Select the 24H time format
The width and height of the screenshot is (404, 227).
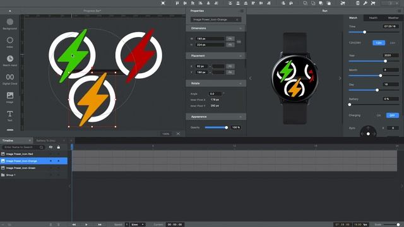(x=393, y=43)
